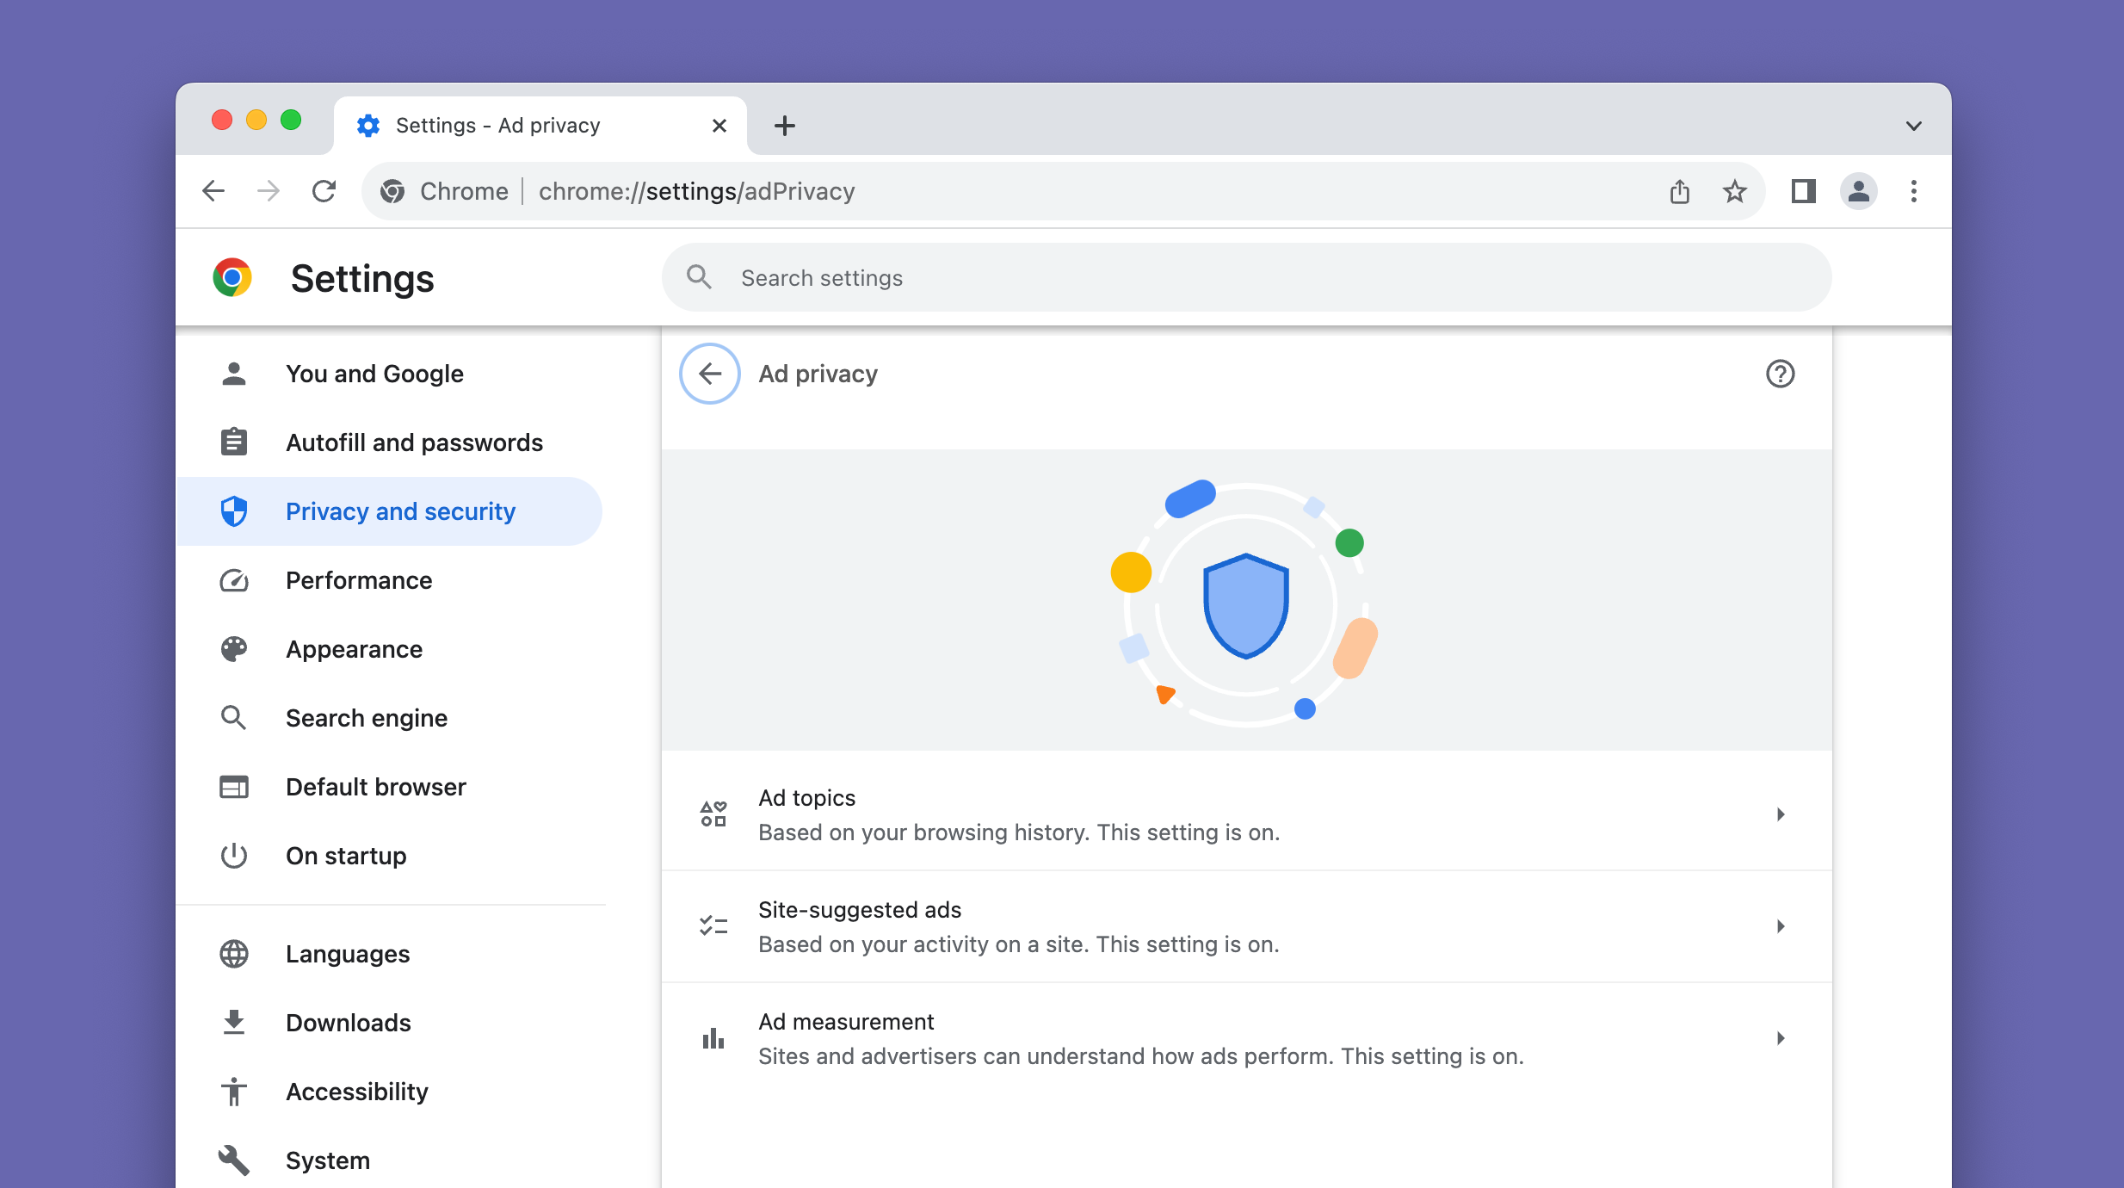2124x1188 pixels.
Task: Open the help question mark for Ad privacy
Action: 1780,373
